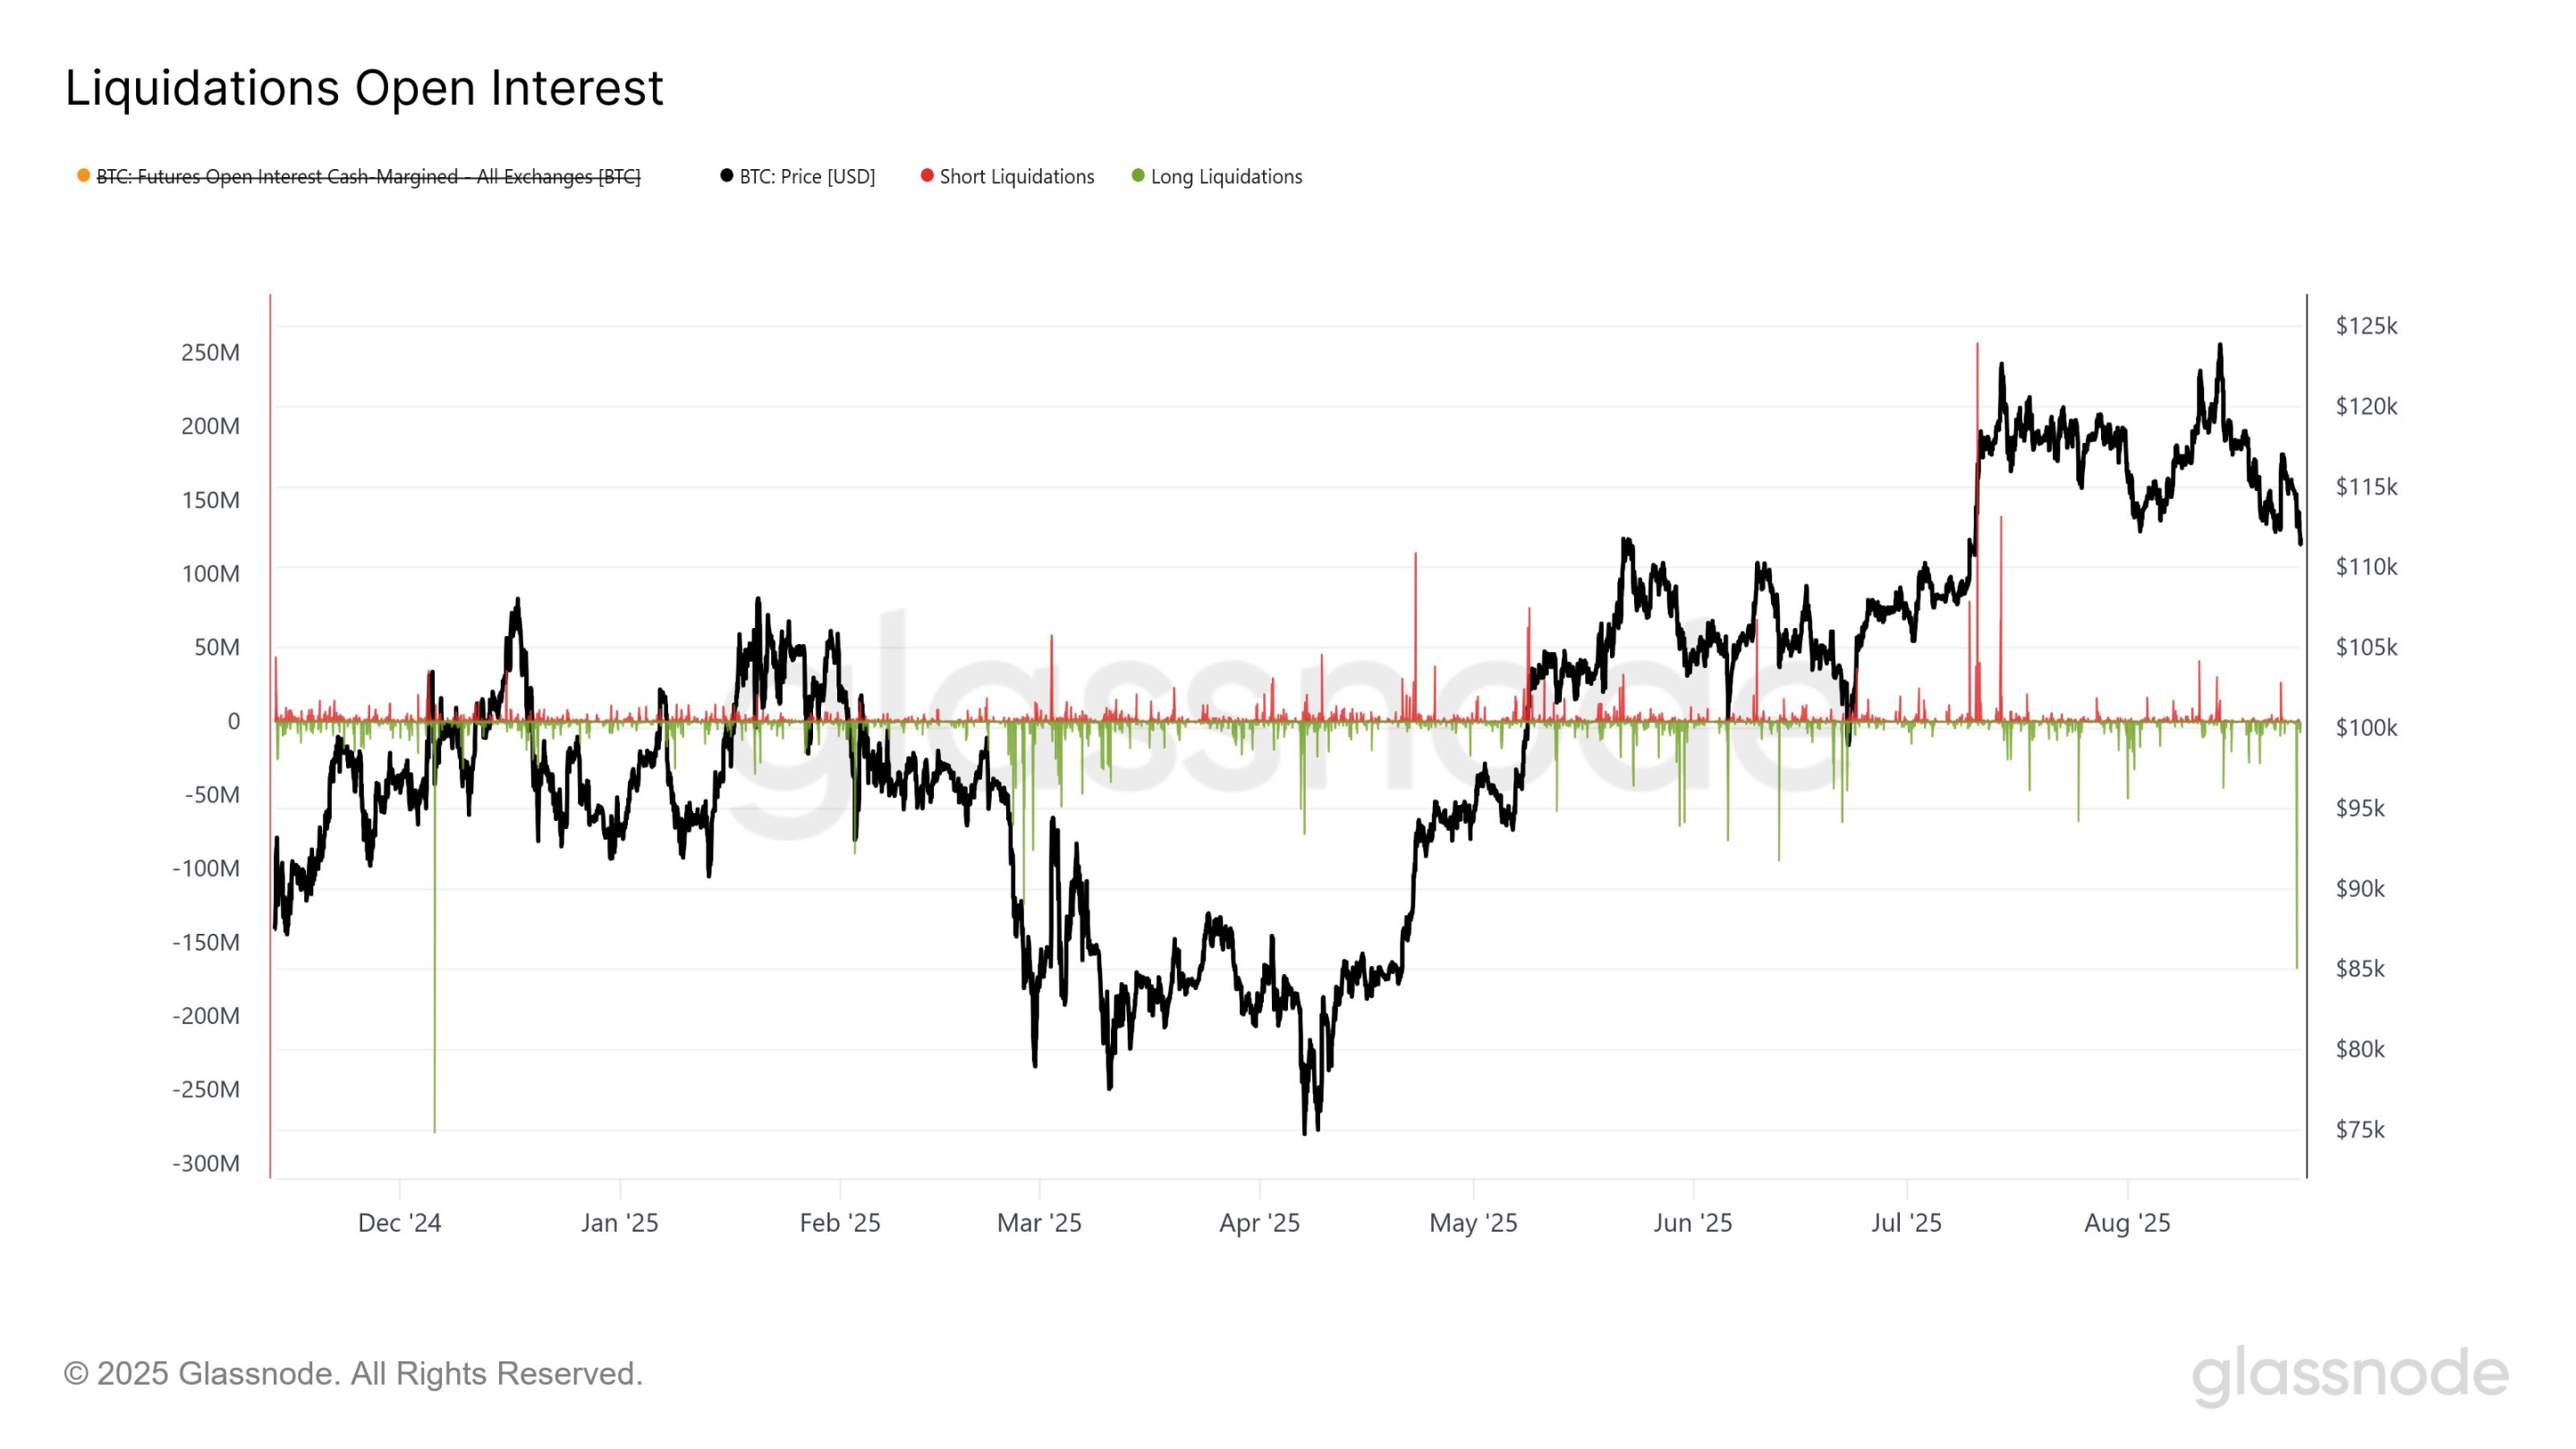Click the $100k price axis label
Viewport: 2576px width, 1449px height.
click(x=2366, y=728)
